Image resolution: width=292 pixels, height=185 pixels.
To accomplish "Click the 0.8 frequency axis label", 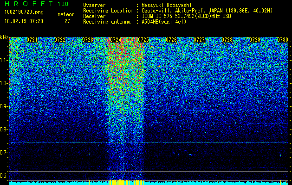I will click(4, 129).
